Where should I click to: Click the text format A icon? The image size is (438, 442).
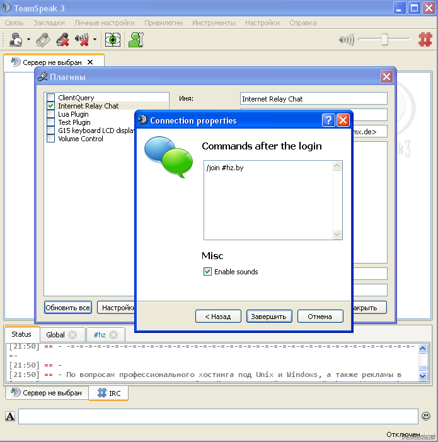tap(10, 416)
